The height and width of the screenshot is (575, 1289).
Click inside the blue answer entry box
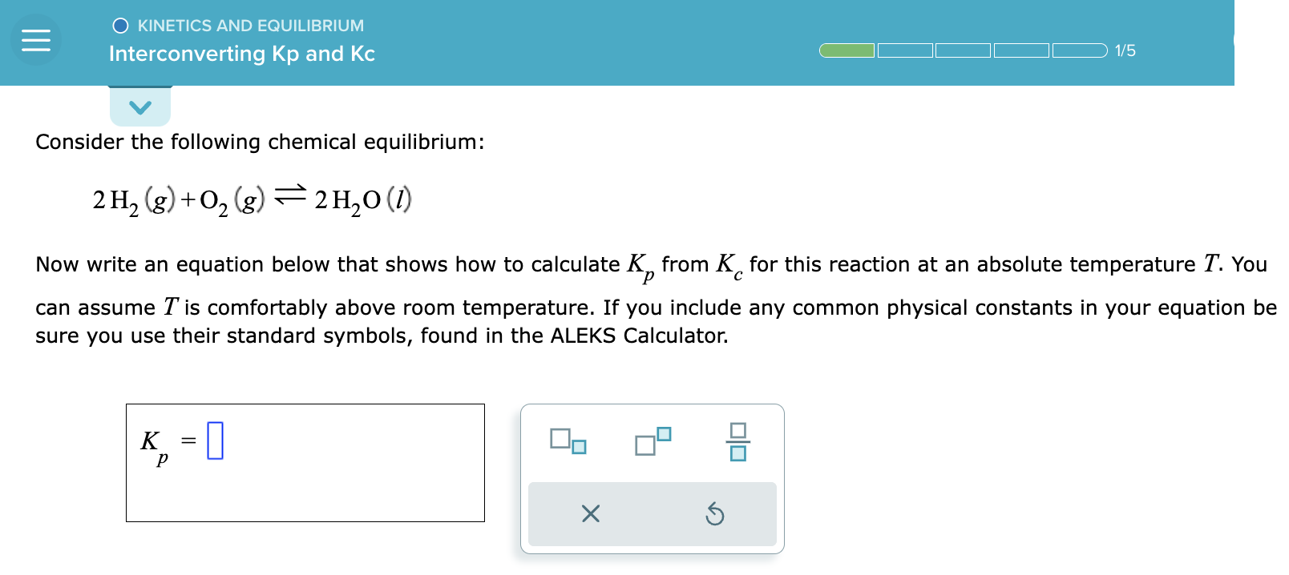[215, 440]
